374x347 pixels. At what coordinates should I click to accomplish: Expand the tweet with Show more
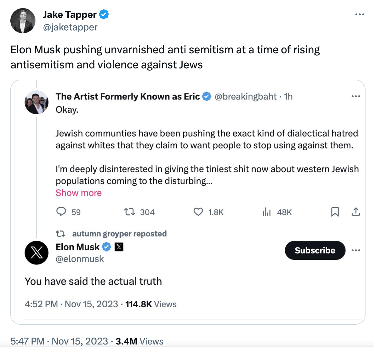pos(79,193)
